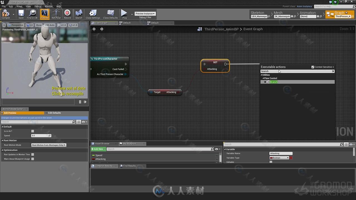Open the Anim Preview Editor grid view icon
Screen dimensions: 356x200
pos(79,122)
